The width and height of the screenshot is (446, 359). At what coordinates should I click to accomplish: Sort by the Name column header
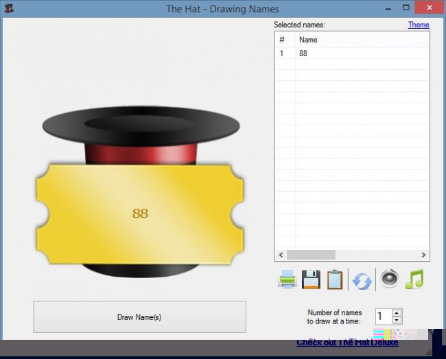tap(362, 40)
